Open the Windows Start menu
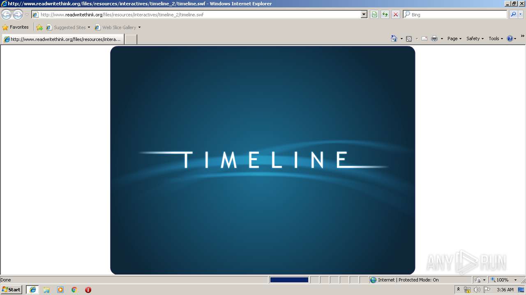Viewport: 526px width, 295px height. pos(12,290)
